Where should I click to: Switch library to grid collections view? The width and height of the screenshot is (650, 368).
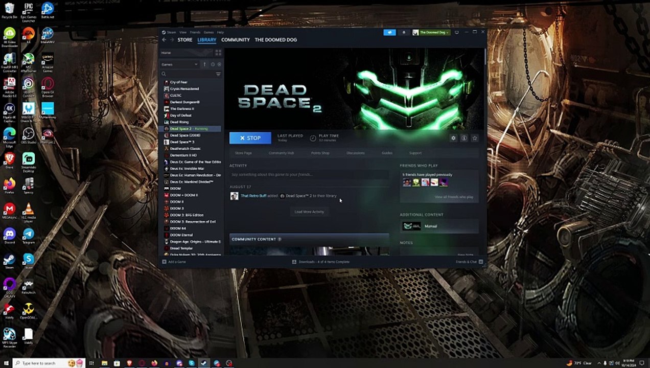(x=218, y=53)
